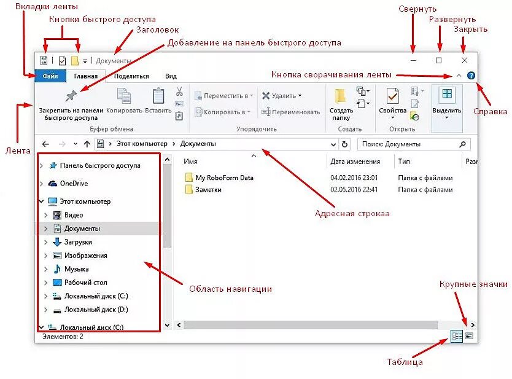The height and width of the screenshot is (379, 512).
Task: Switch to the Поделиться tab
Action: tap(131, 76)
